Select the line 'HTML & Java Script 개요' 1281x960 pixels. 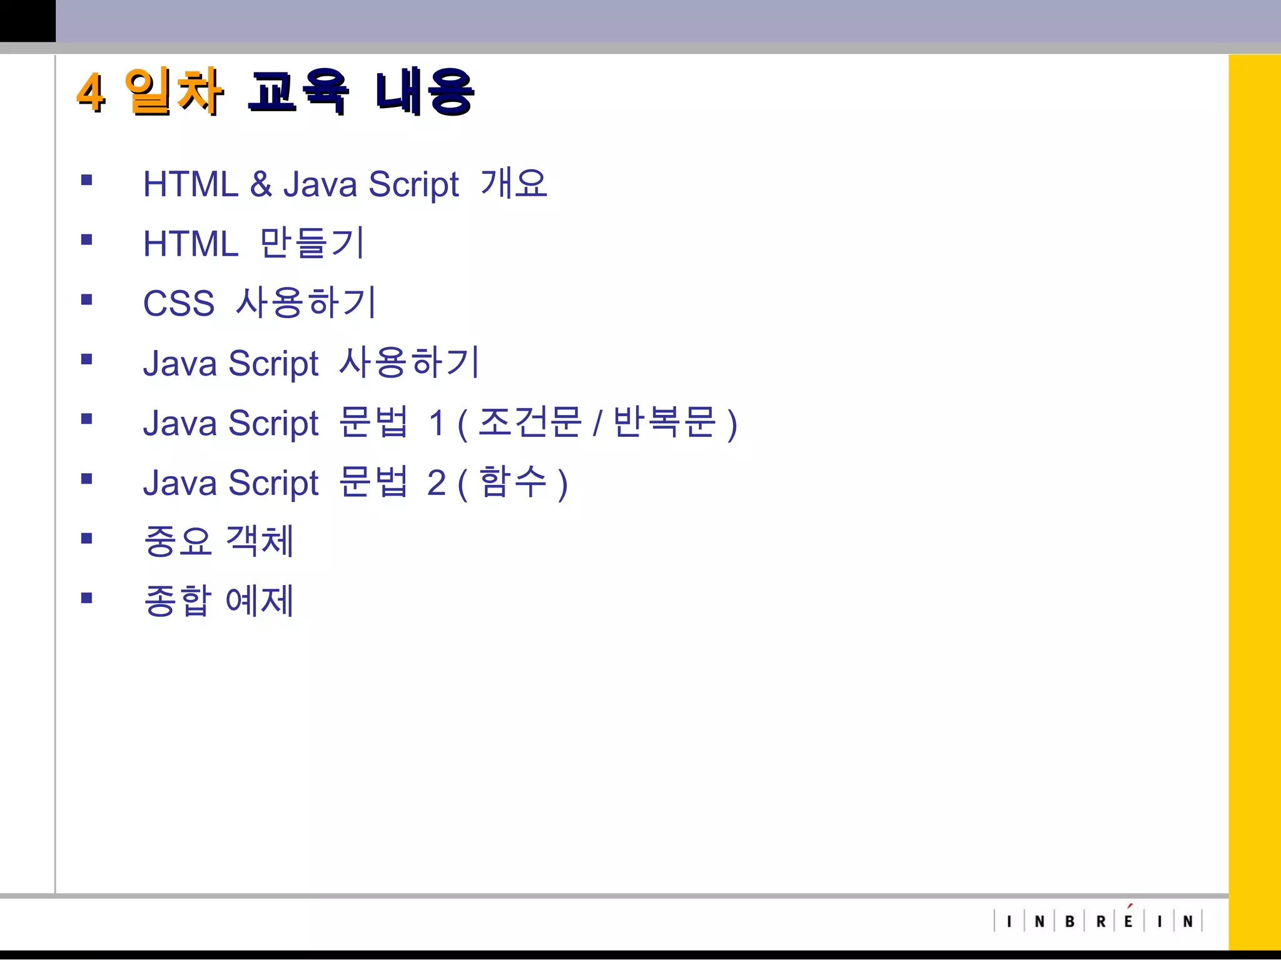tap(345, 184)
